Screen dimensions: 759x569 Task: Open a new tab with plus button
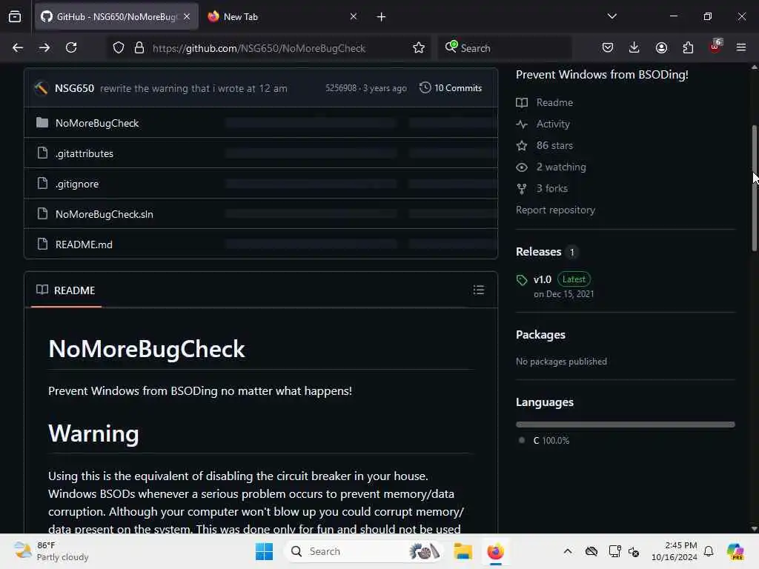tap(382, 17)
